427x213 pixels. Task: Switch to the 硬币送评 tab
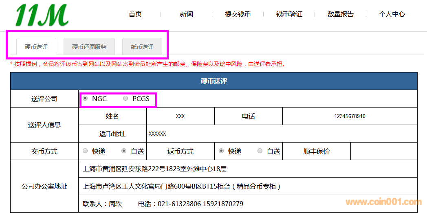(36, 47)
